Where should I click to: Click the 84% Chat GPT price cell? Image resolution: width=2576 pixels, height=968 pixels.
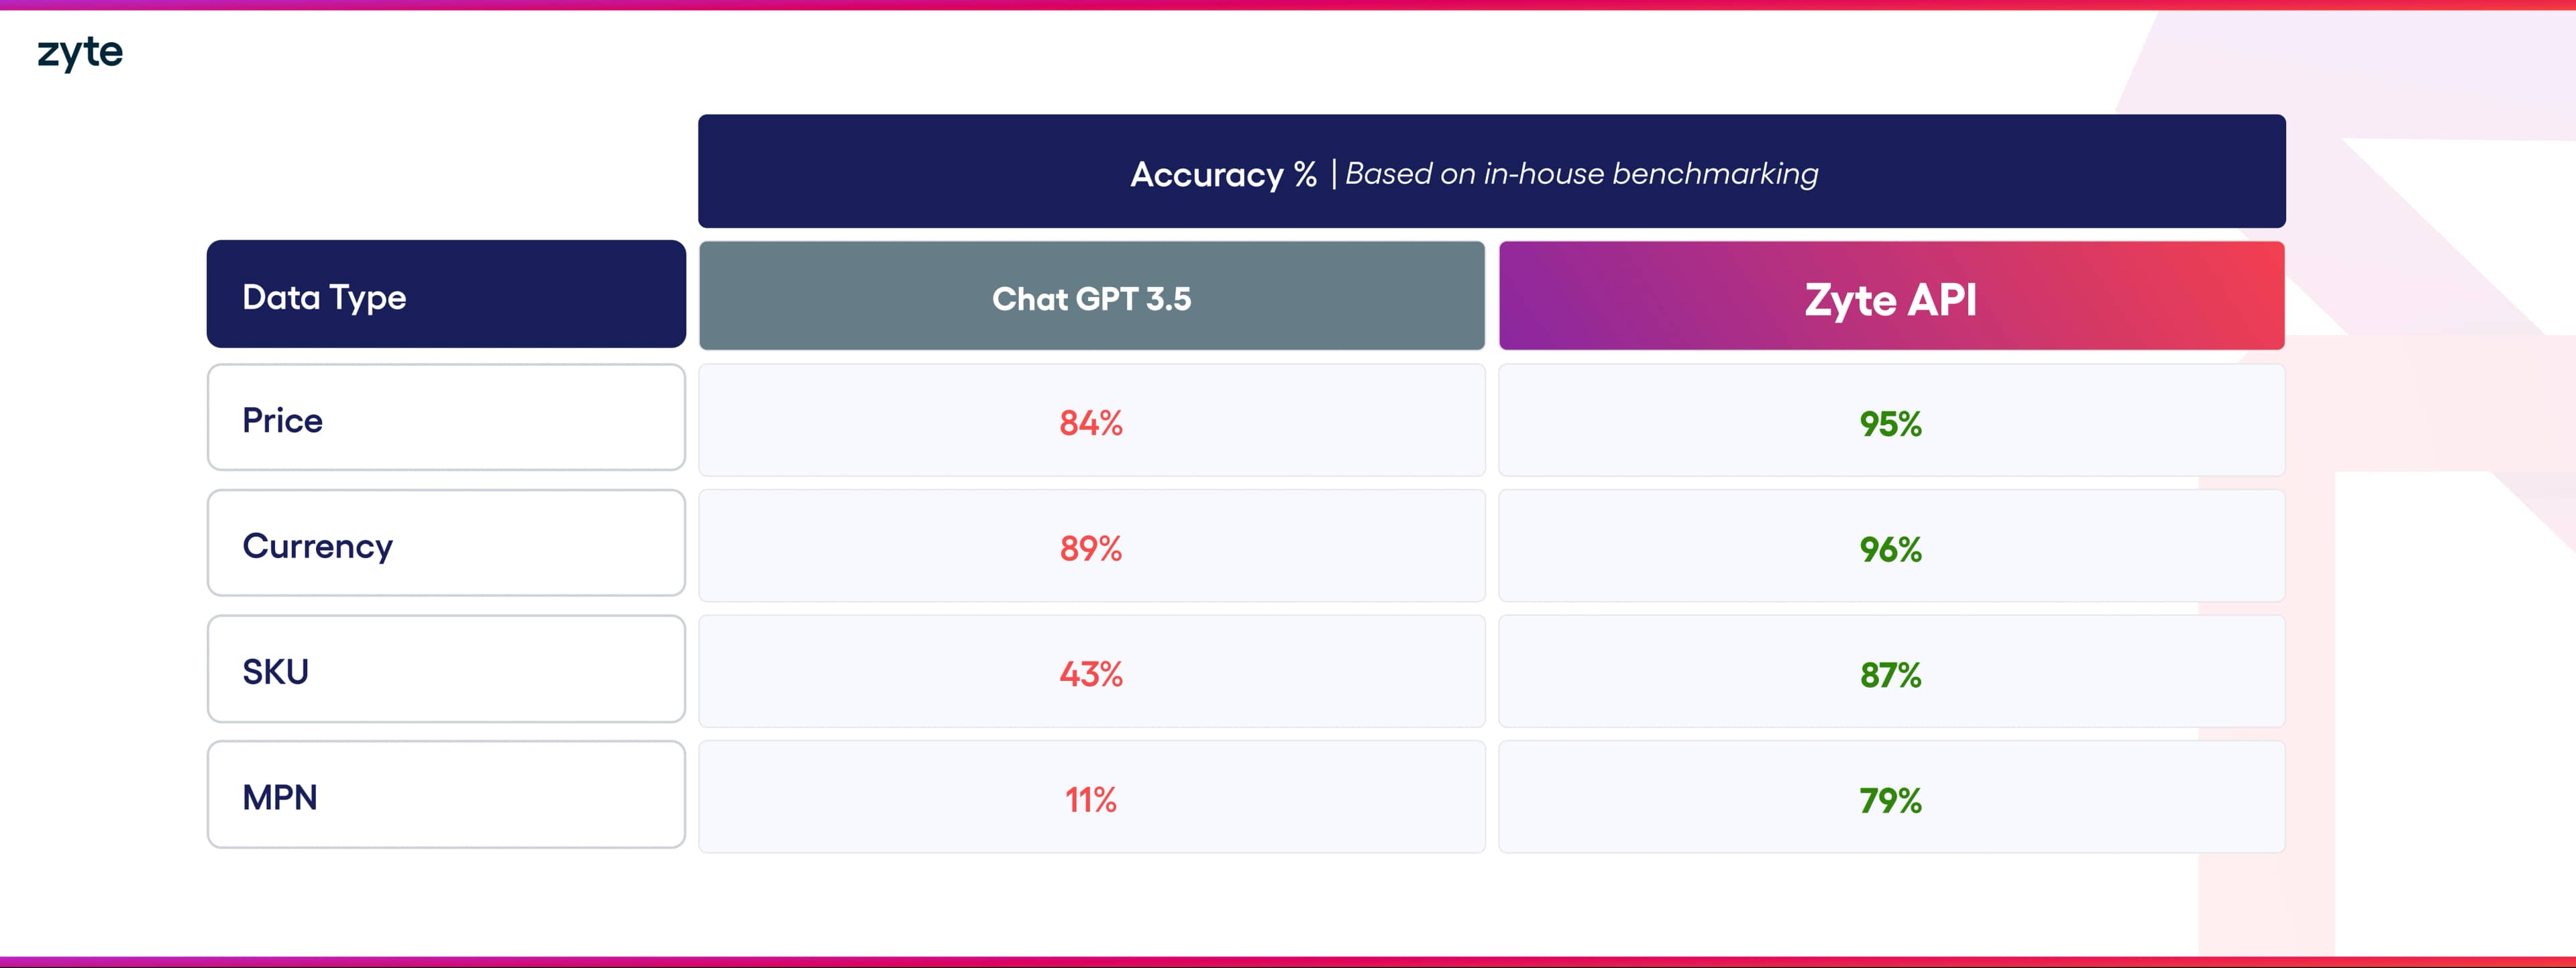[x=1091, y=422]
